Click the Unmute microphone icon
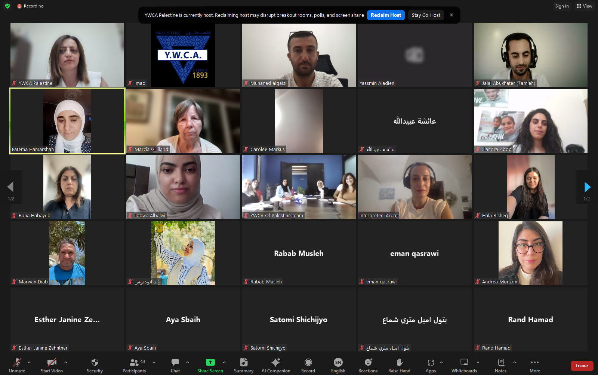 click(x=17, y=362)
